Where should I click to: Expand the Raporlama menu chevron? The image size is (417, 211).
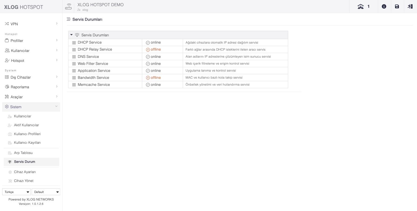(57, 87)
